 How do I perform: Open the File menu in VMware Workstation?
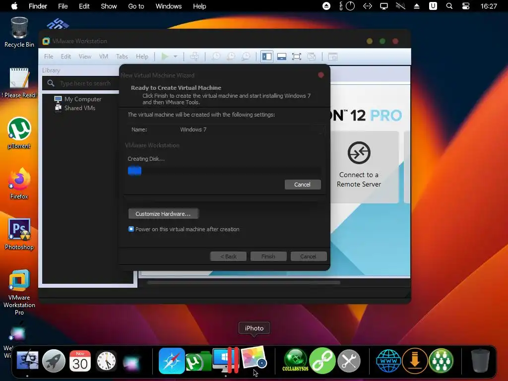[49, 57]
